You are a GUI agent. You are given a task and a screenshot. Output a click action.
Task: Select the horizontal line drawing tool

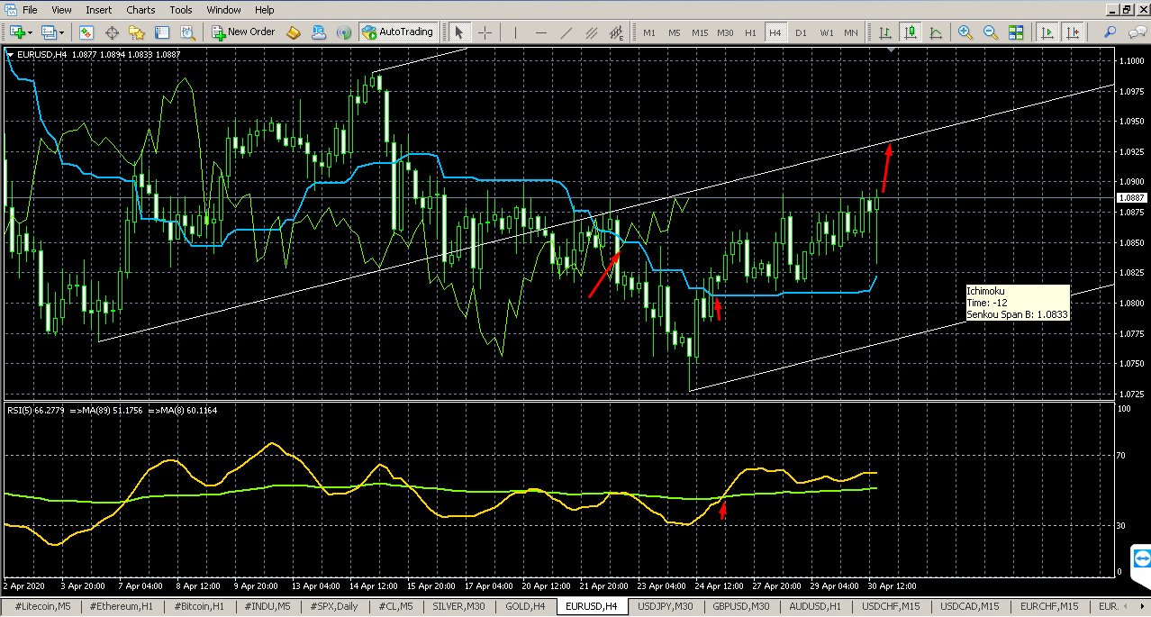pos(540,32)
